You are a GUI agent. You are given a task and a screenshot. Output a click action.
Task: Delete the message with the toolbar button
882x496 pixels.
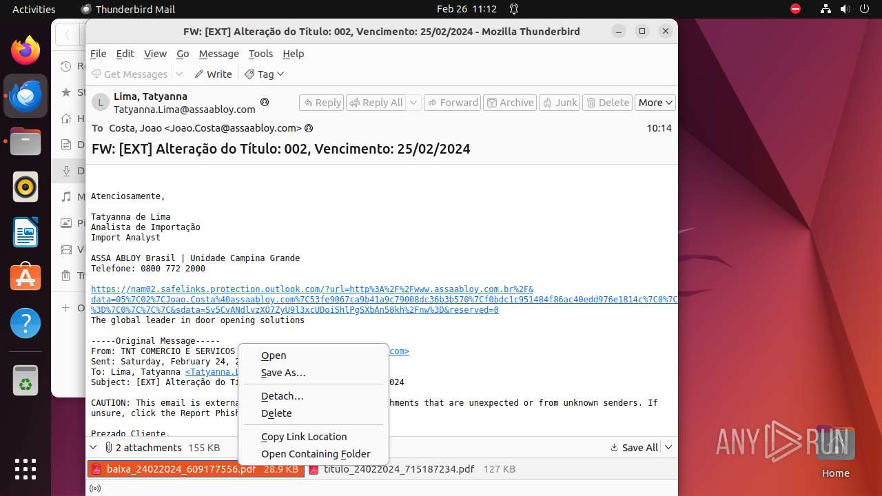607,103
